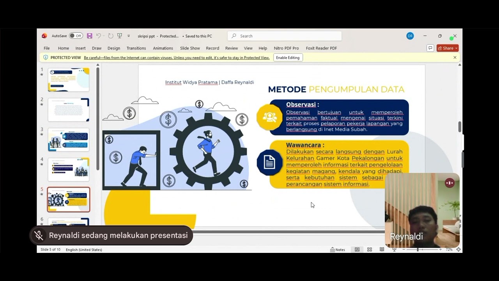Click the Observasi heading on slide
The image size is (499, 281).
coord(303,105)
